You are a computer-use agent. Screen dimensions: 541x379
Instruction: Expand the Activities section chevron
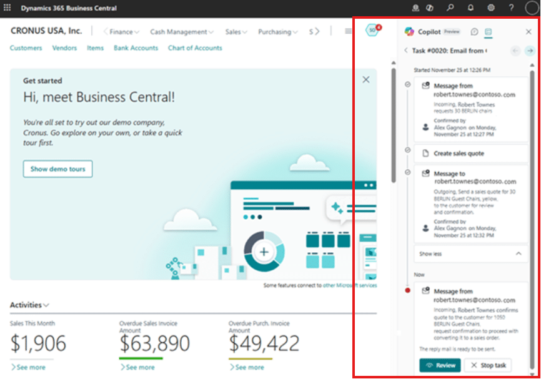click(46, 305)
